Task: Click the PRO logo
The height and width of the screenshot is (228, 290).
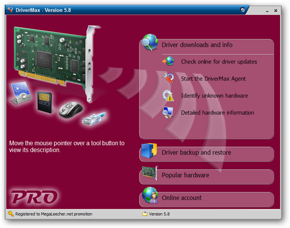Action: (x=34, y=197)
